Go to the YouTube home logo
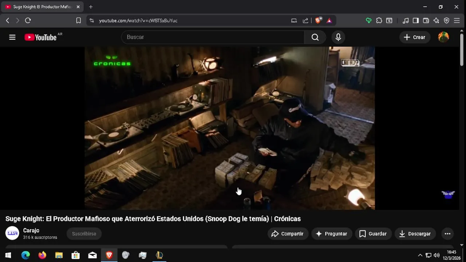Image resolution: width=466 pixels, height=262 pixels. click(40, 37)
